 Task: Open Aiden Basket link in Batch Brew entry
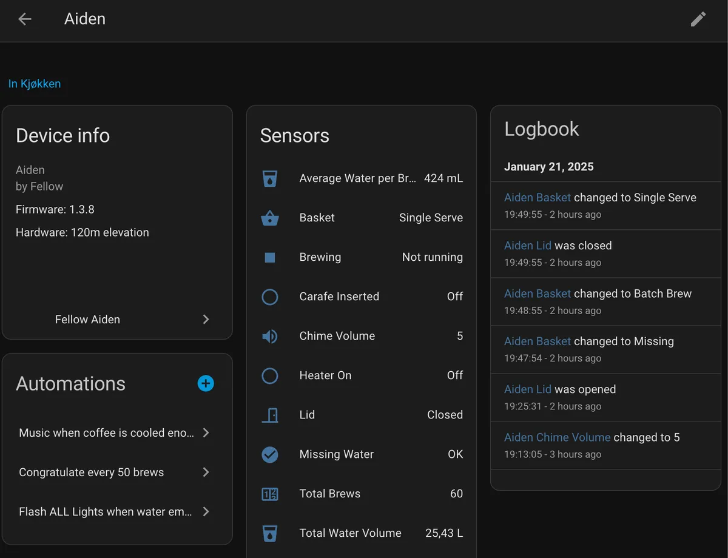click(x=538, y=293)
